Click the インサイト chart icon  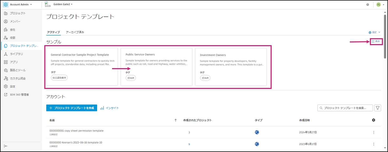coord(102,108)
